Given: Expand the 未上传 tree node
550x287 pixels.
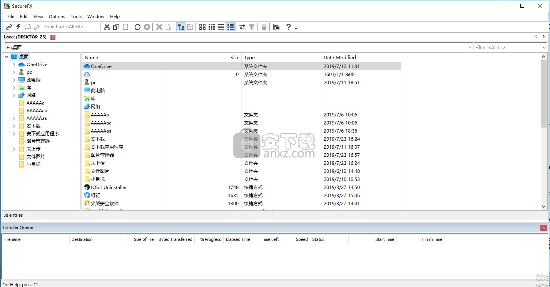Looking at the screenshot, I should pos(14,149).
